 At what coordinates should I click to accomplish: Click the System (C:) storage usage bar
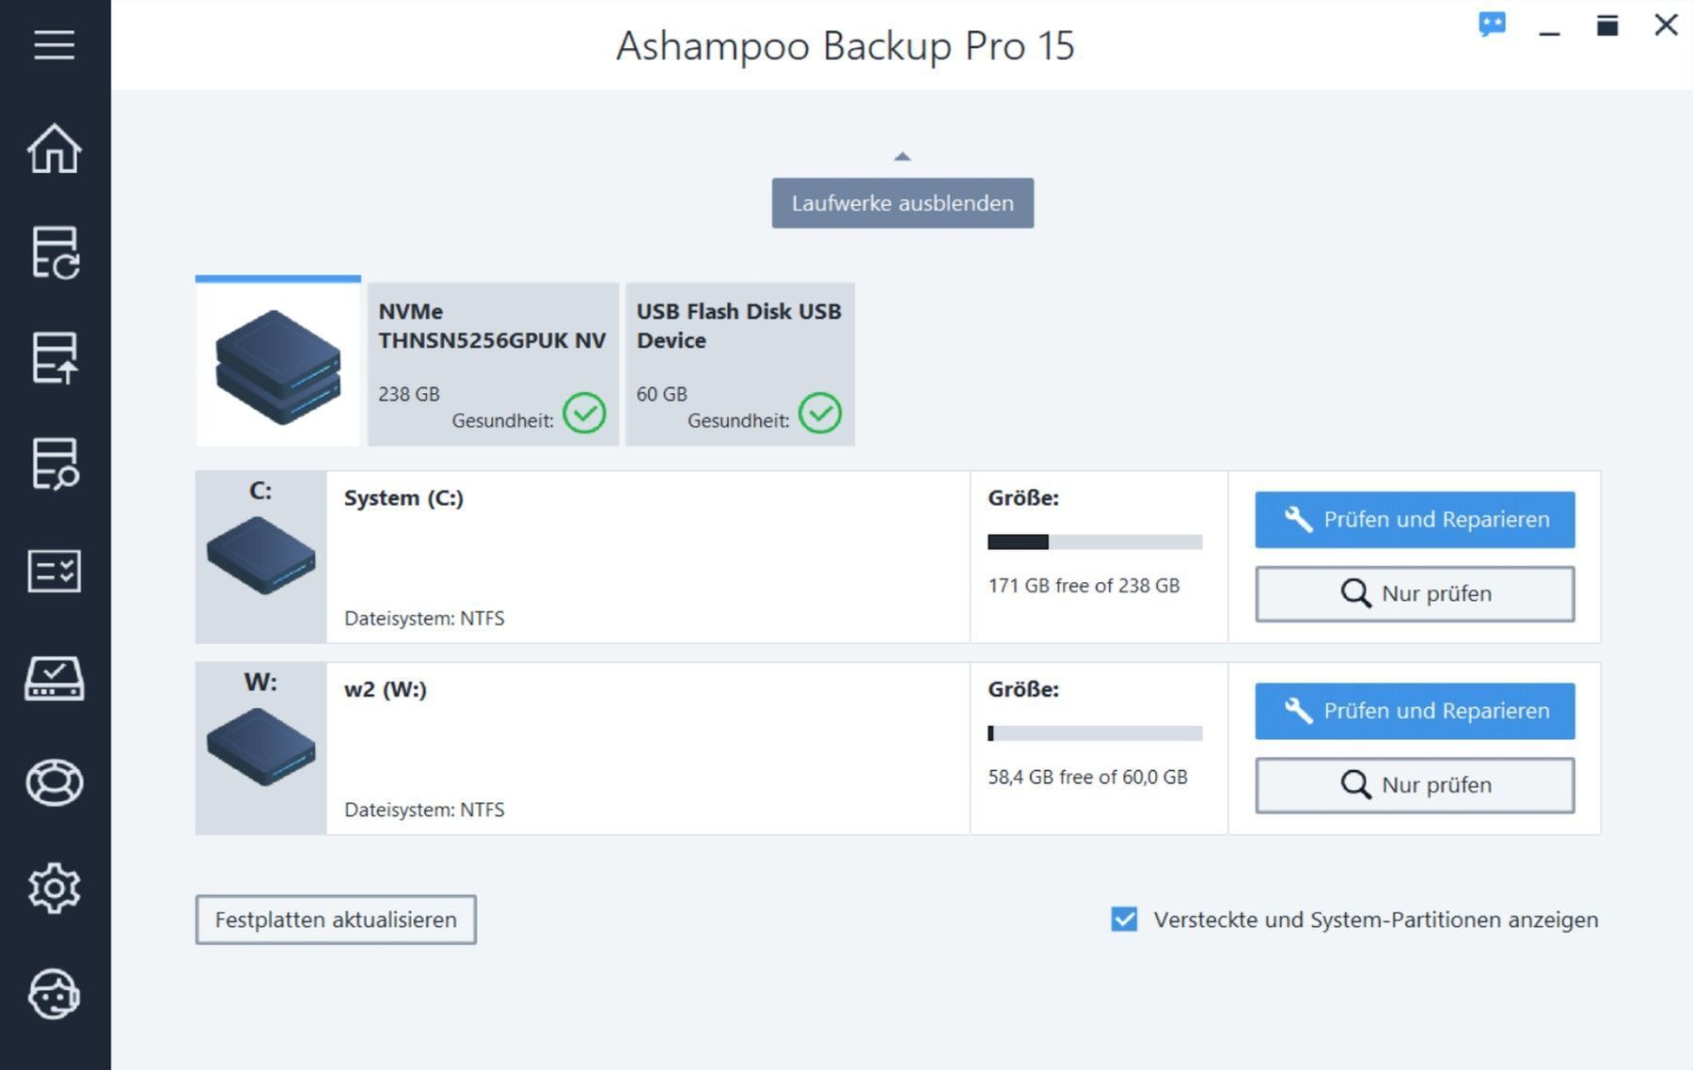[x=1094, y=542]
